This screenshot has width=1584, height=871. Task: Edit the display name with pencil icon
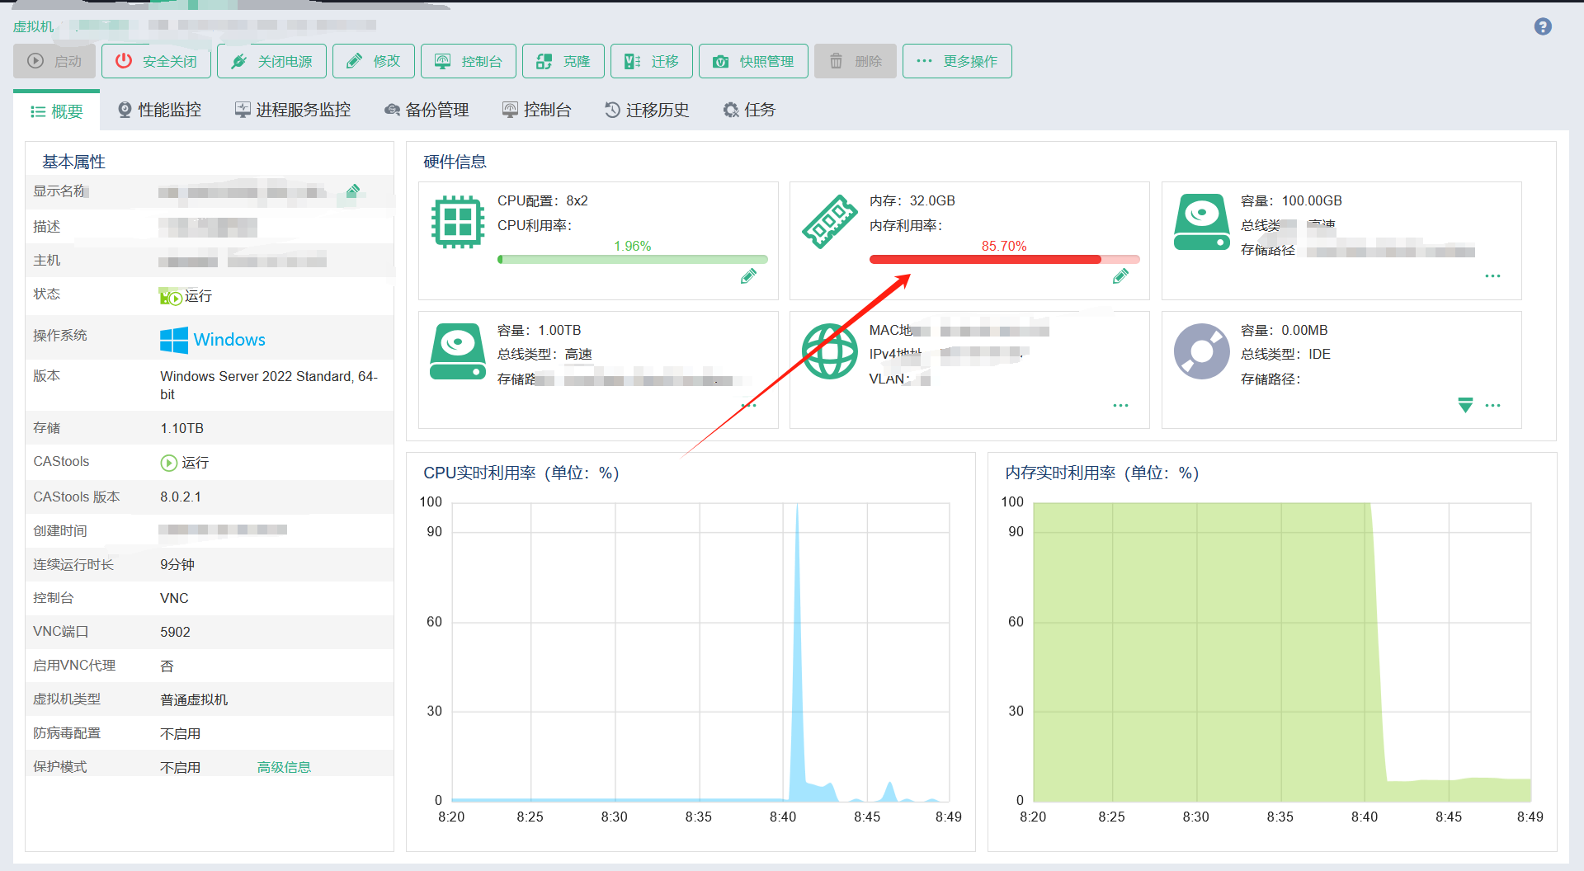pos(353,191)
